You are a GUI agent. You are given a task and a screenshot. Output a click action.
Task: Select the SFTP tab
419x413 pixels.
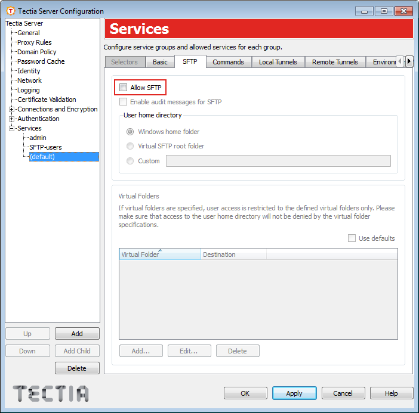[x=190, y=61]
